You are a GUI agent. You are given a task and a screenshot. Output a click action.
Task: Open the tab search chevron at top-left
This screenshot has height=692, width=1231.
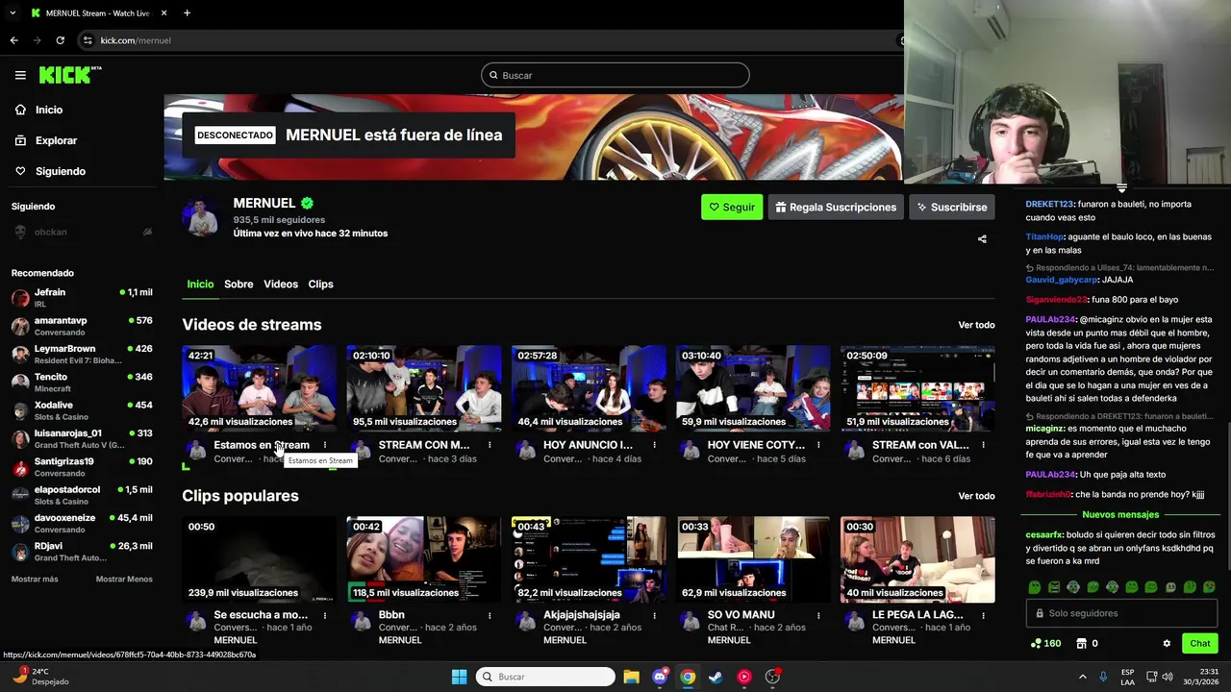point(13,12)
